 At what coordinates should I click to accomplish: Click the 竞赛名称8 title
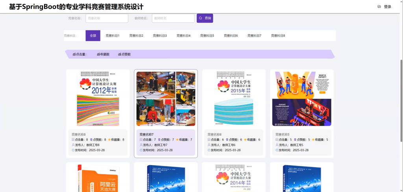tap(79, 134)
